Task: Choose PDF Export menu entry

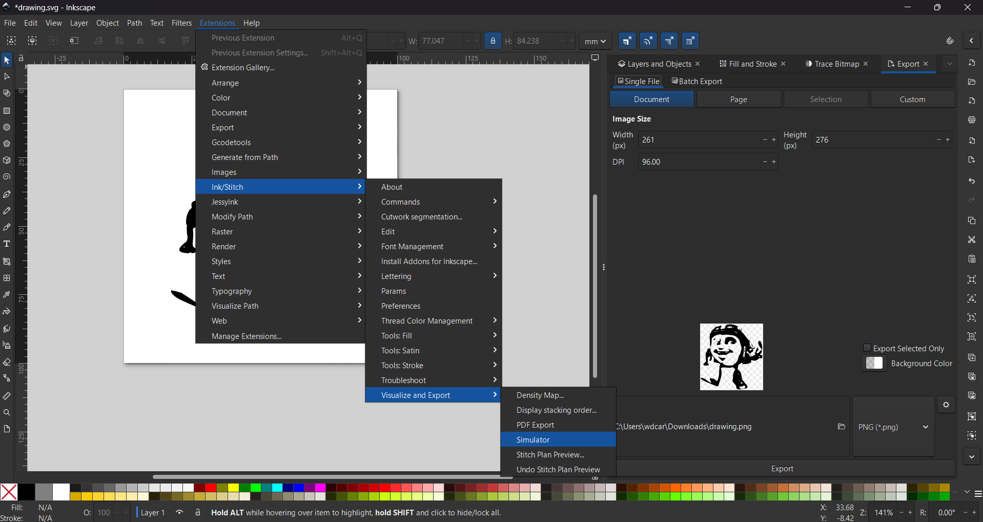Action: click(x=558, y=425)
